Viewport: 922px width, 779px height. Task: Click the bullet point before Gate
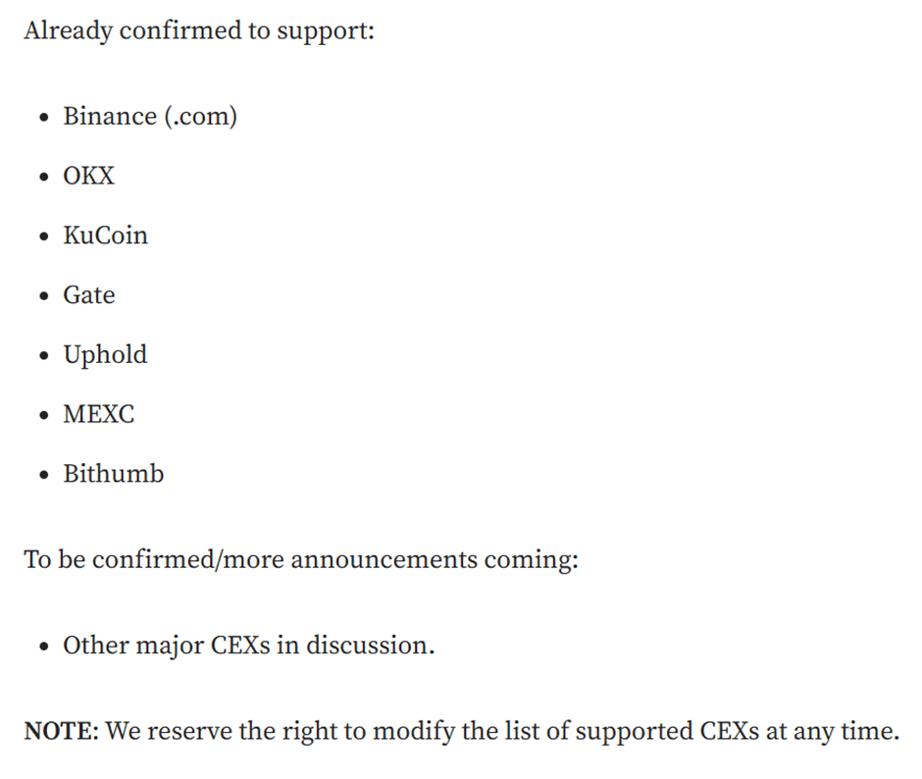pyautogui.click(x=44, y=296)
